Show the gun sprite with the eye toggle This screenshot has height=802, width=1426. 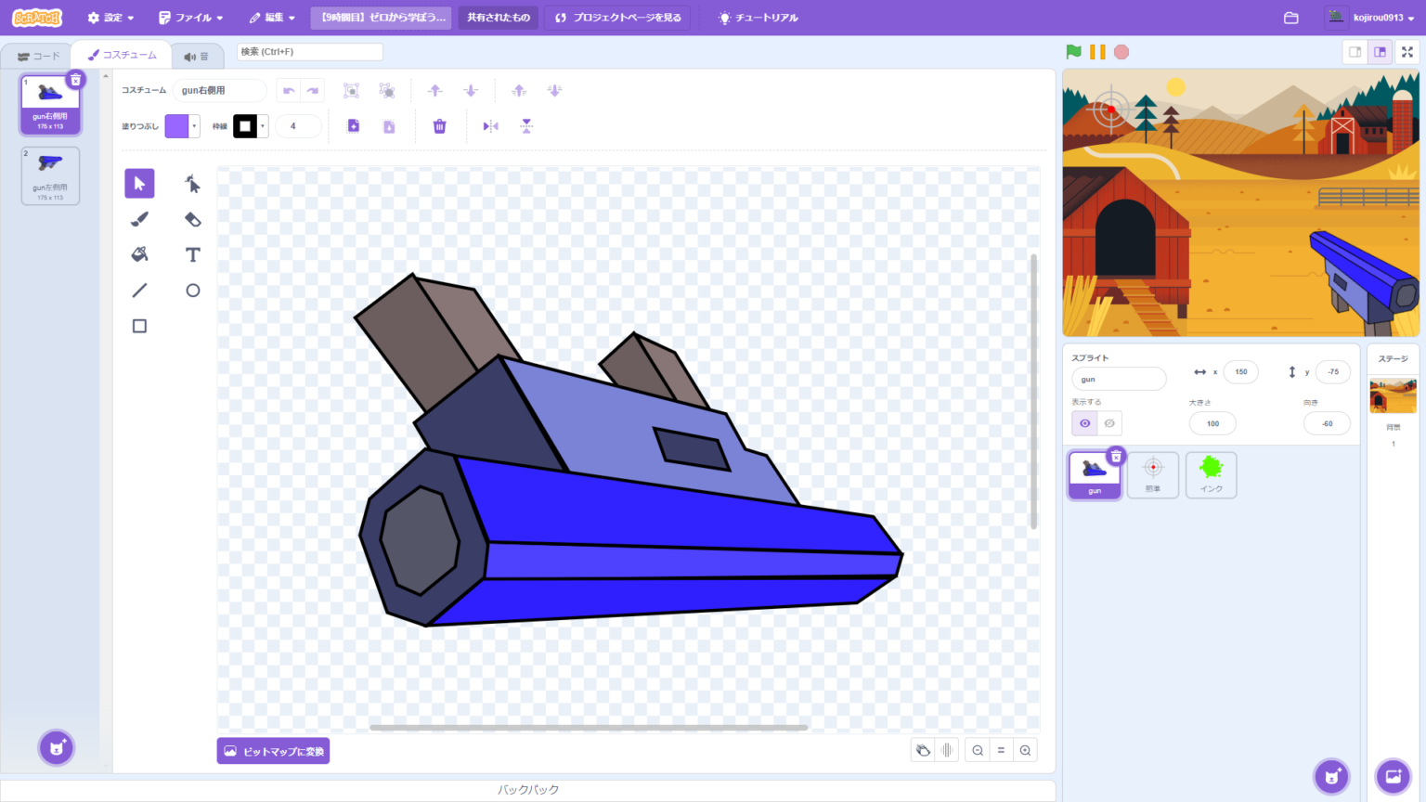1083,423
